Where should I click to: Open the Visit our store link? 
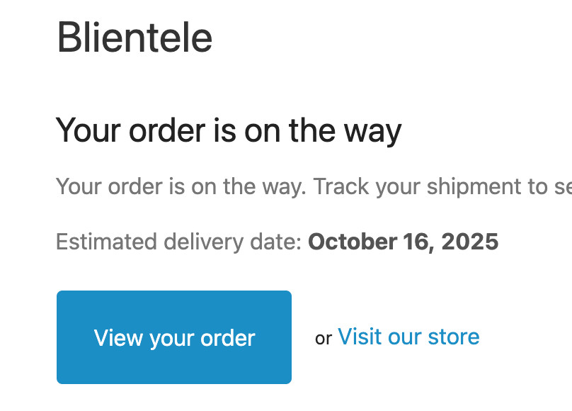tap(408, 337)
